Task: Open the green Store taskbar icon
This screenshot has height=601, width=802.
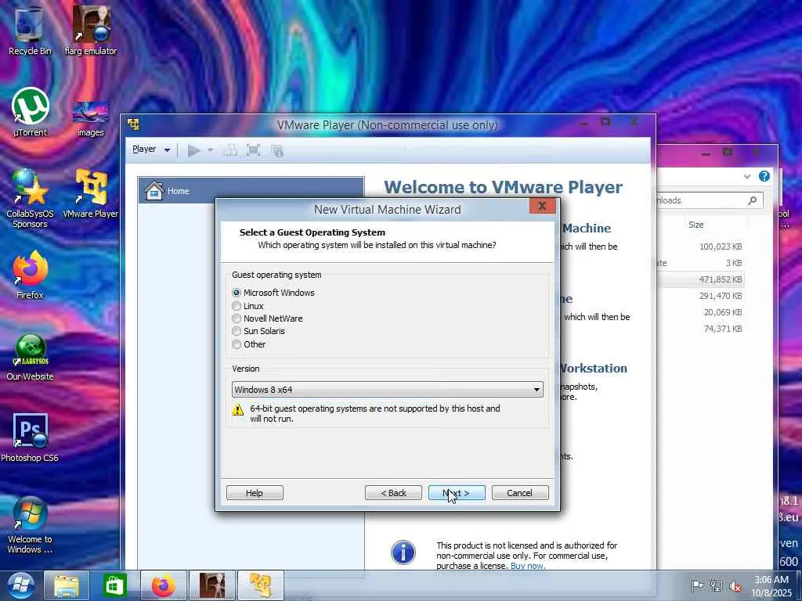Action: pos(114,585)
